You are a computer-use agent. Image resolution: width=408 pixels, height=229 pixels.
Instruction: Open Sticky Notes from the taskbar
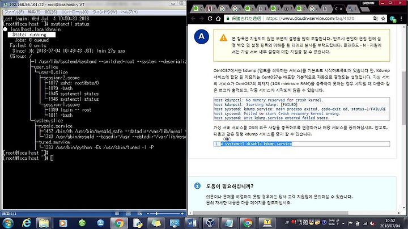click(156, 223)
